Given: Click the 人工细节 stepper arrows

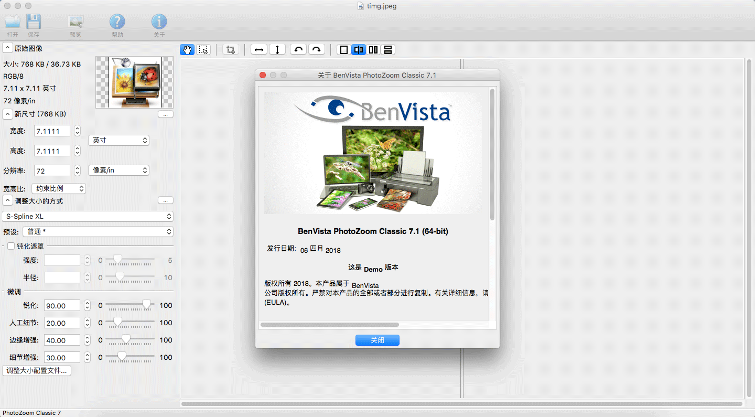Looking at the screenshot, I should pos(88,323).
